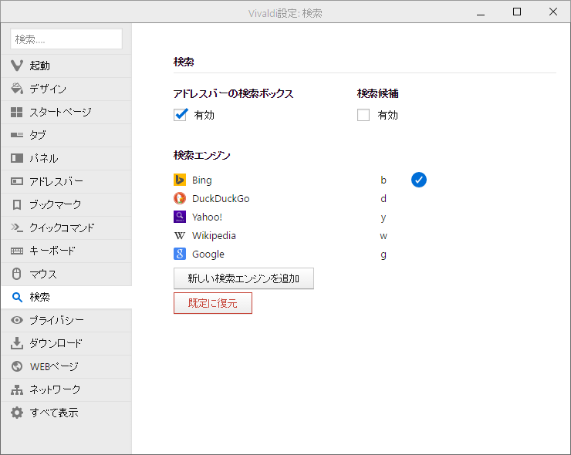Click the Google logo icon
The width and height of the screenshot is (571, 455).
click(x=180, y=254)
